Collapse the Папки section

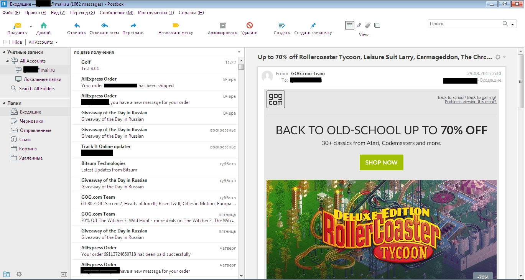pyautogui.click(x=4, y=103)
